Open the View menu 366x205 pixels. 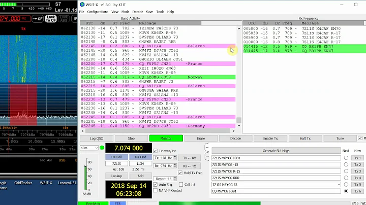pyautogui.click(x=114, y=12)
